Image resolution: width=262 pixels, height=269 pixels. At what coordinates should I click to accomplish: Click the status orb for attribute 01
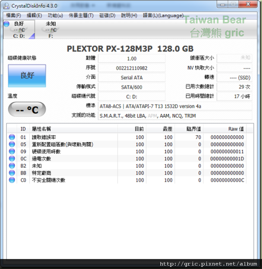[x=12, y=137]
